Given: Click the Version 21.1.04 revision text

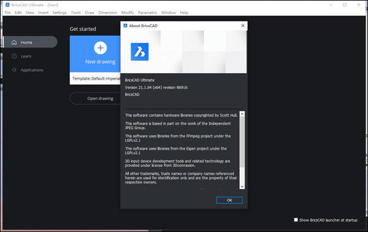Looking at the screenshot, I should click(x=156, y=87).
